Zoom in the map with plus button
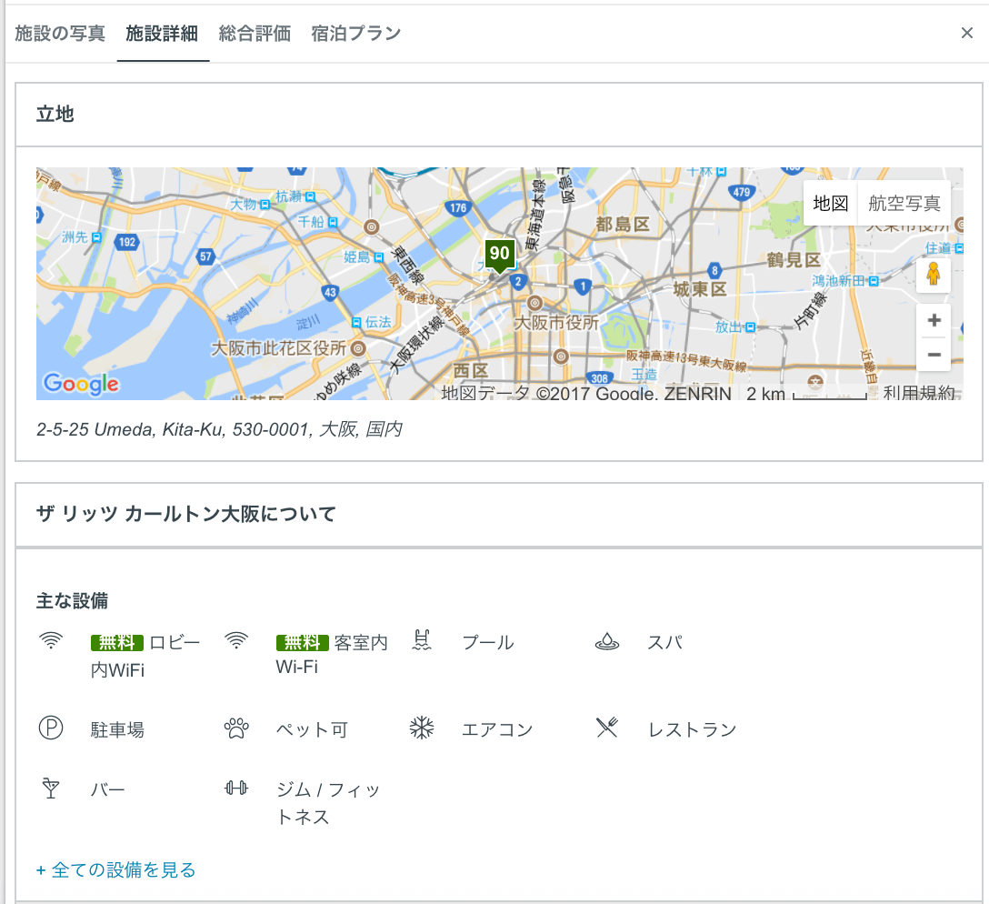 point(934,321)
